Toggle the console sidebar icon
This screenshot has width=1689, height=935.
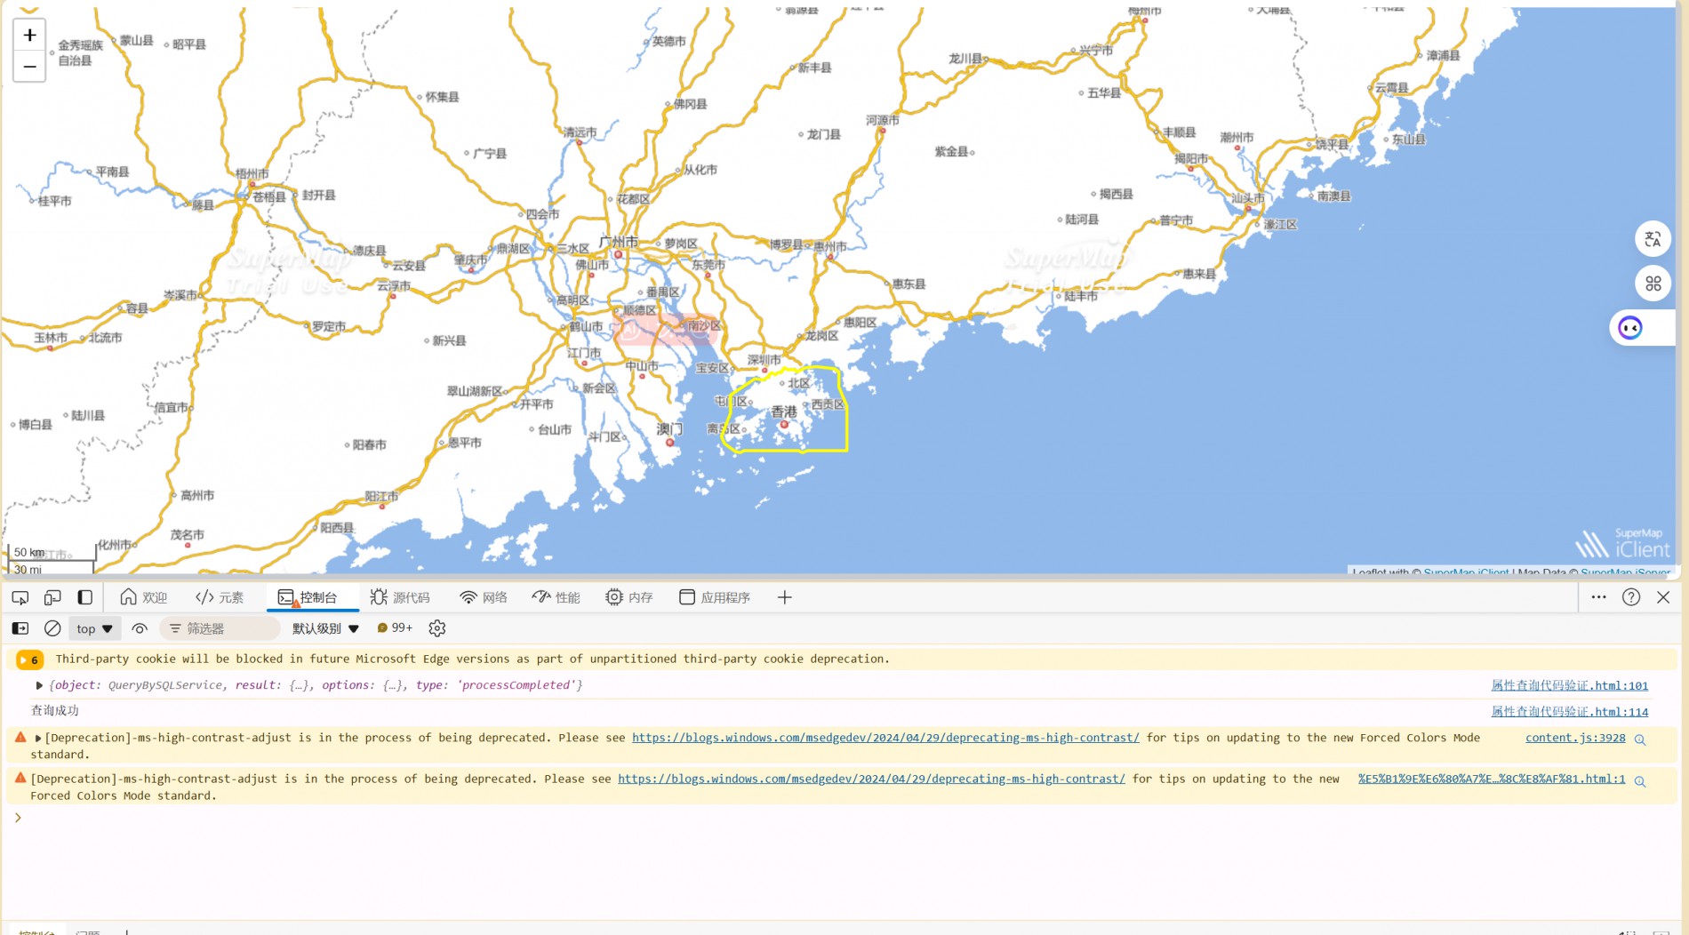pos(20,628)
